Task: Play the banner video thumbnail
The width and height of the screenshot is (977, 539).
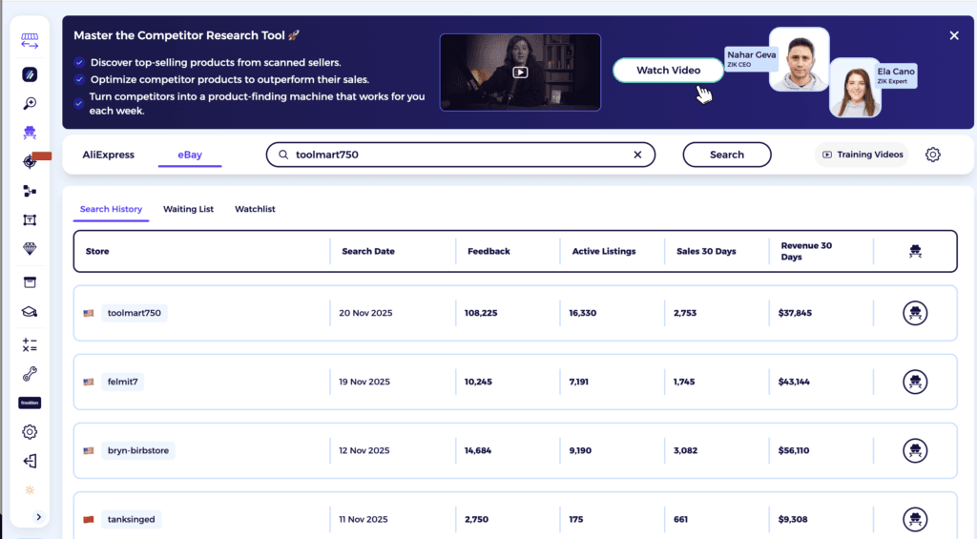Action: pyautogui.click(x=520, y=73)
